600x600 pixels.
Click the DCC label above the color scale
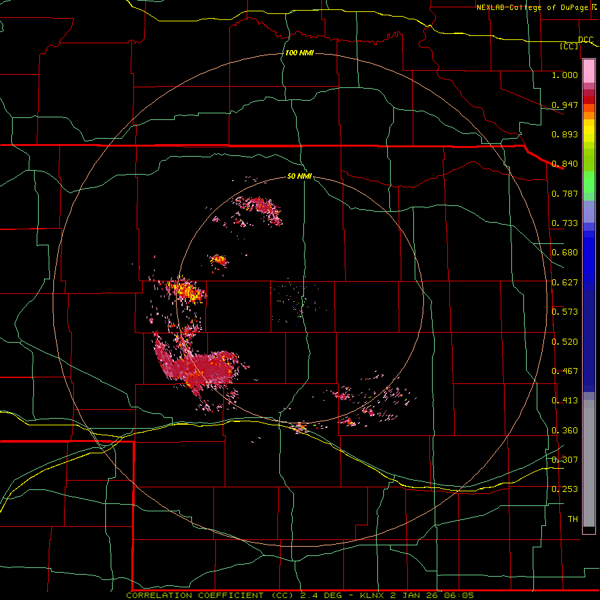(586, 40)
